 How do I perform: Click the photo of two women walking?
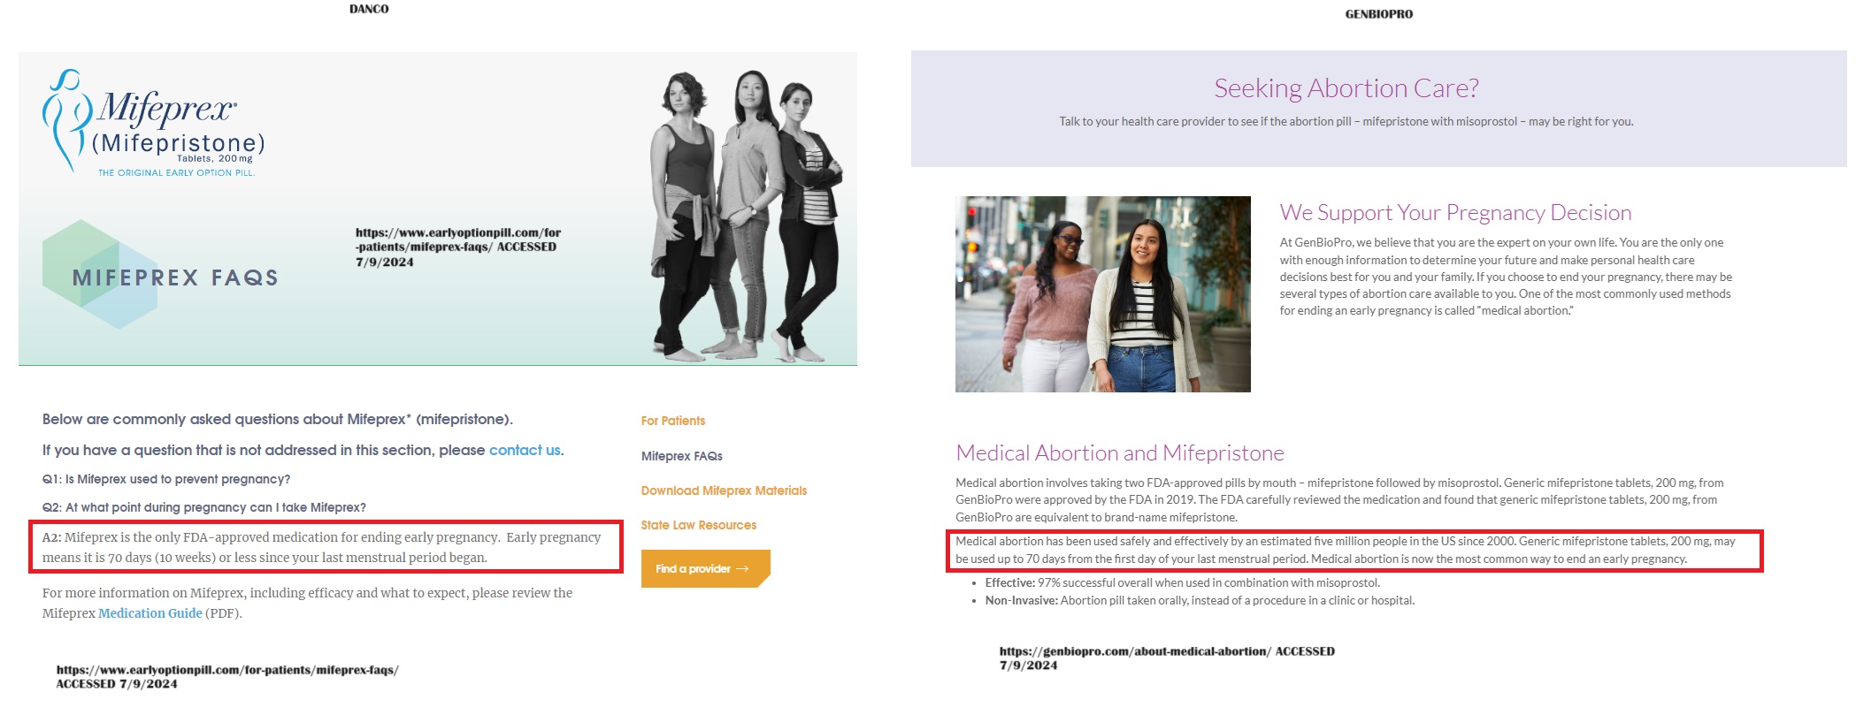[1103, 294]
